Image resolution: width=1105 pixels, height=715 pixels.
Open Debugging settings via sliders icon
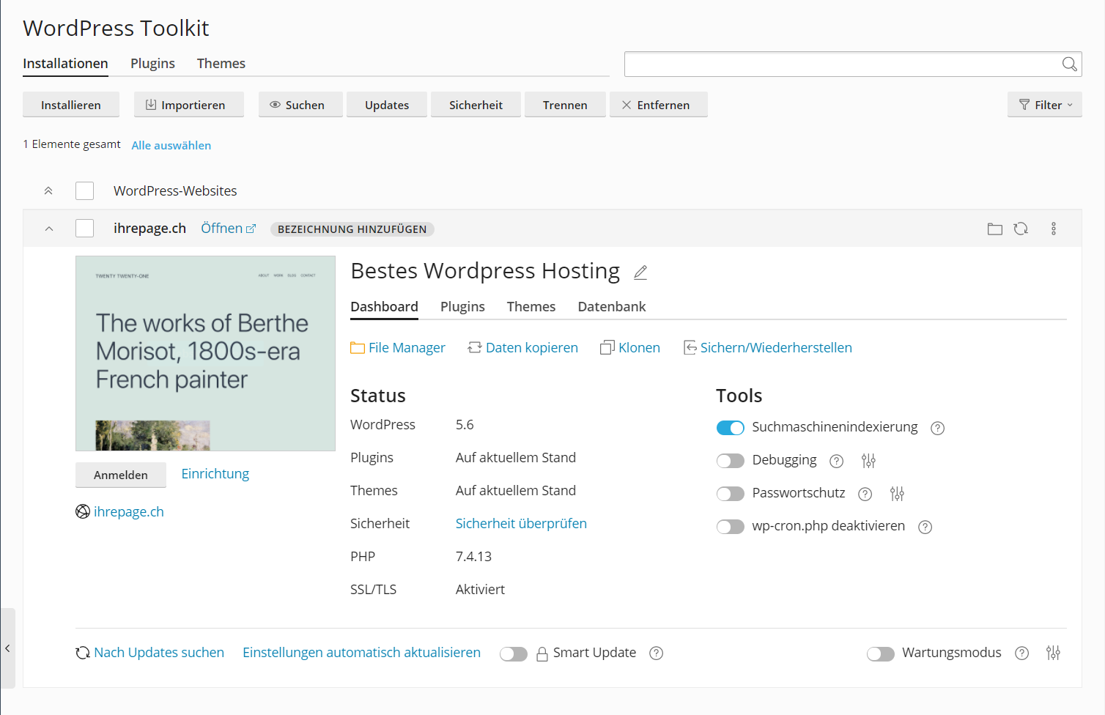click(869, 460)
